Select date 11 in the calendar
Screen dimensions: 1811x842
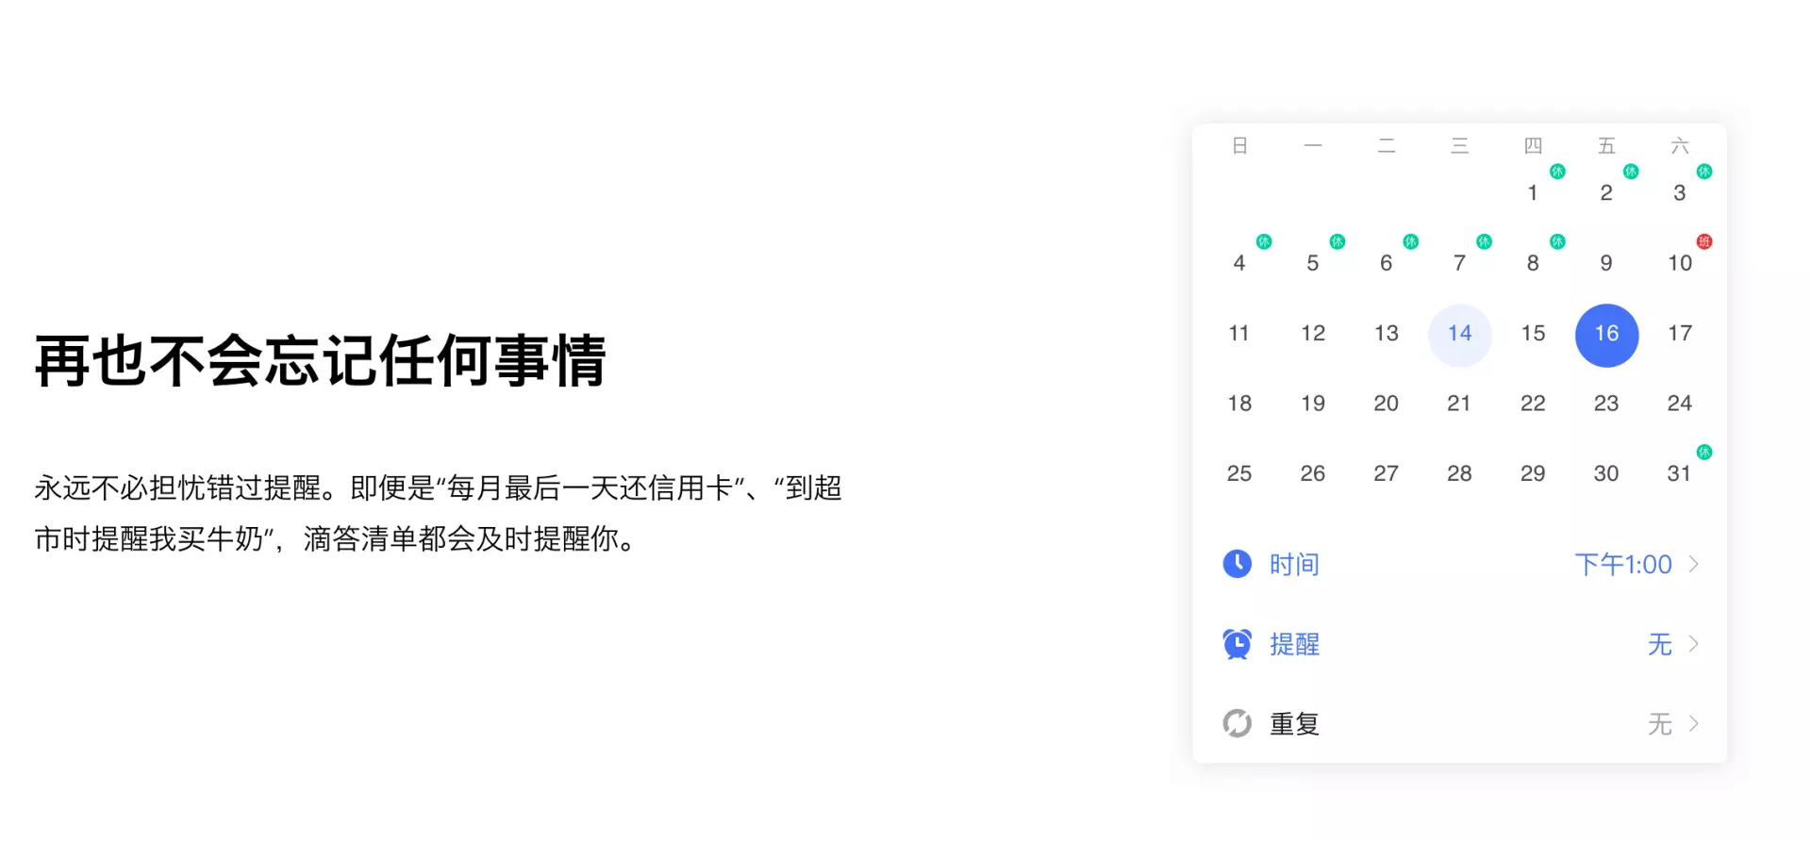pos(1239,333)
